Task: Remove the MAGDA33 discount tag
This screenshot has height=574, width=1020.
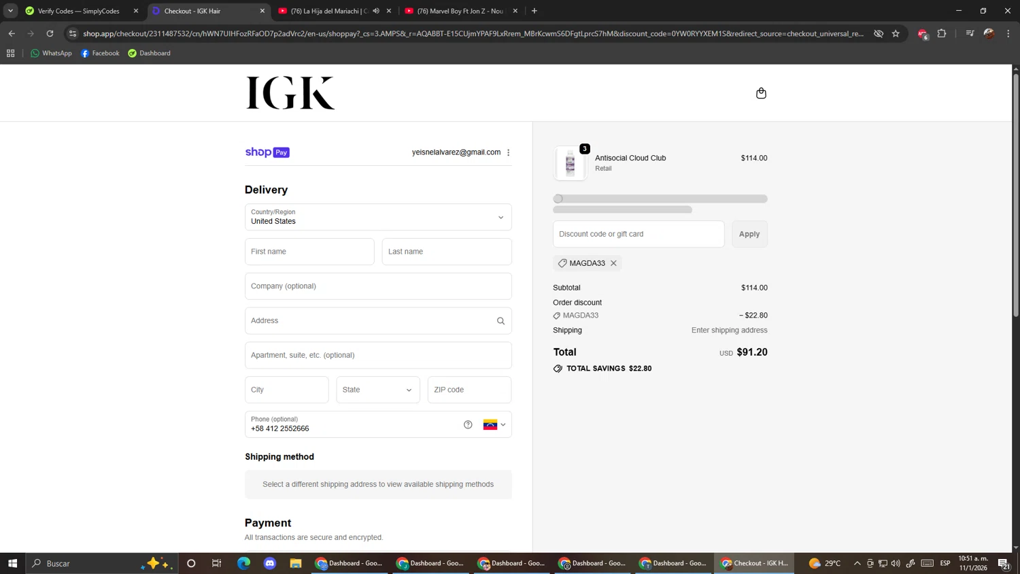Action: point(613,263)
